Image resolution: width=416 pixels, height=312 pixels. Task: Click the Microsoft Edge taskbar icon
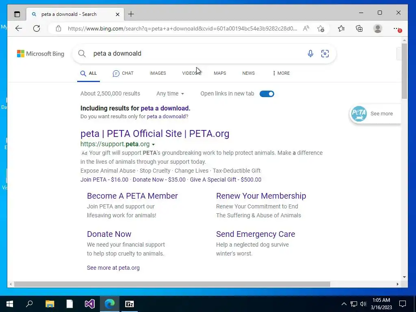click(x=110, y=304)
